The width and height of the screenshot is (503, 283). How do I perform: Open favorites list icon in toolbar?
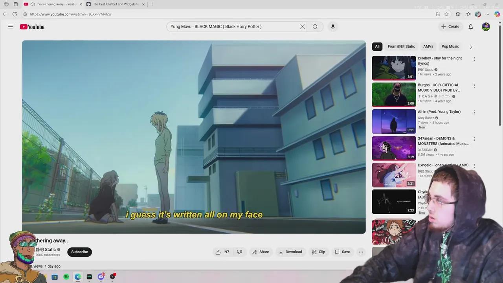coord(468,14)
